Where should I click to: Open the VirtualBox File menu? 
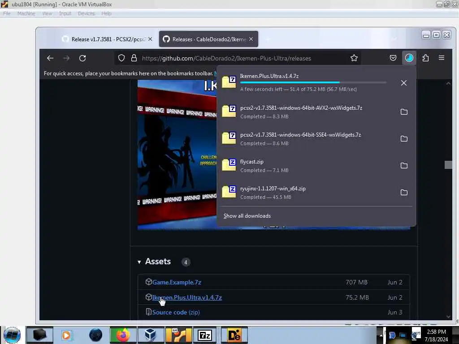tap(7, 13)
